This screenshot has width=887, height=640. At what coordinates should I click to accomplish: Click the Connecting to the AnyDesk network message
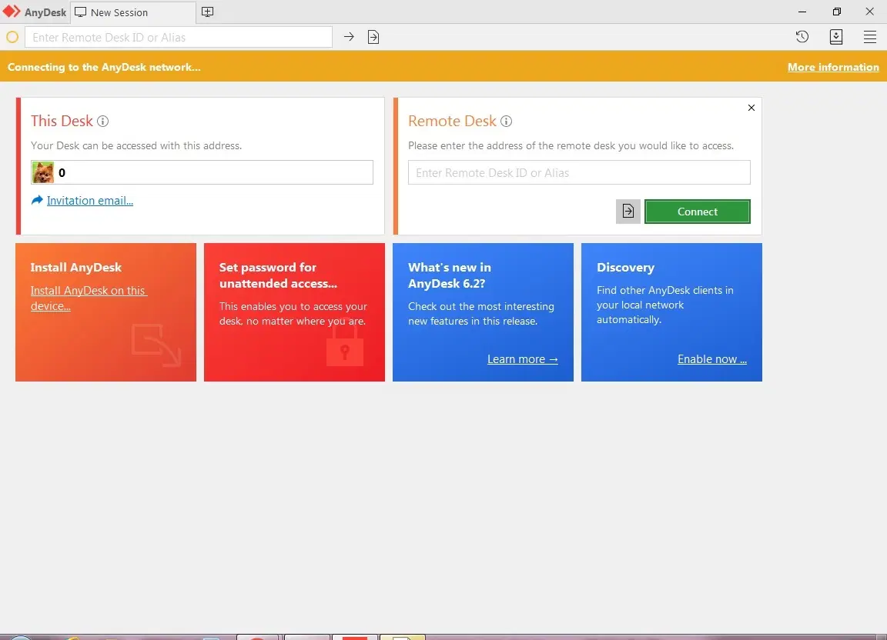(x=104, y=67)
